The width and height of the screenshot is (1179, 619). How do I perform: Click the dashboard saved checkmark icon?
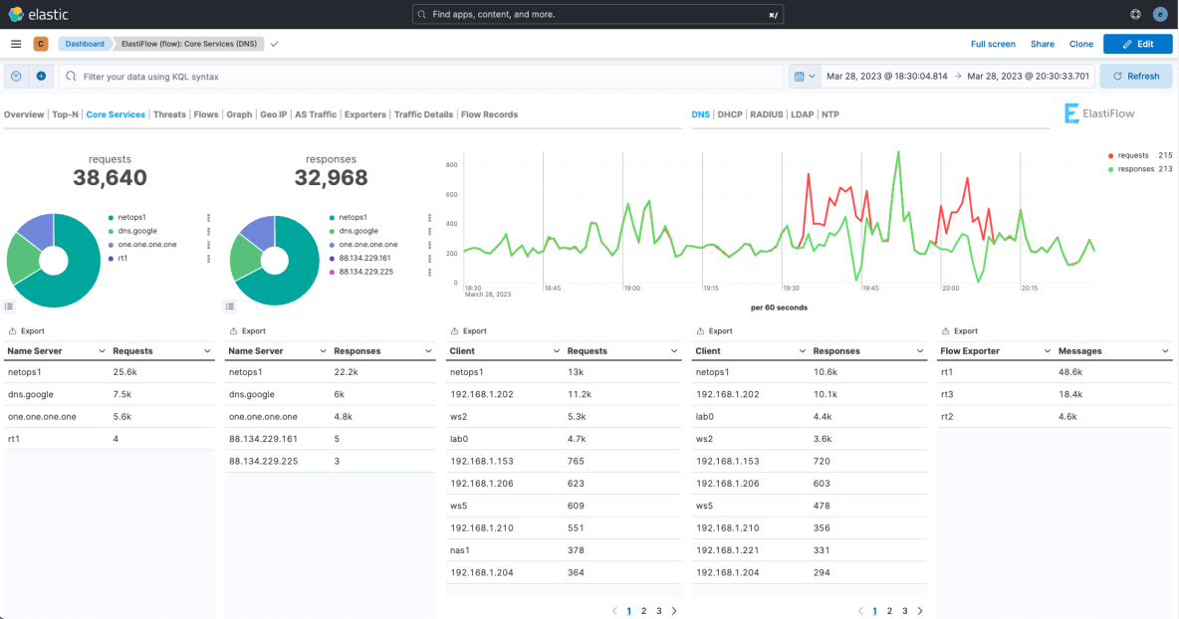(x=275, y=44)
